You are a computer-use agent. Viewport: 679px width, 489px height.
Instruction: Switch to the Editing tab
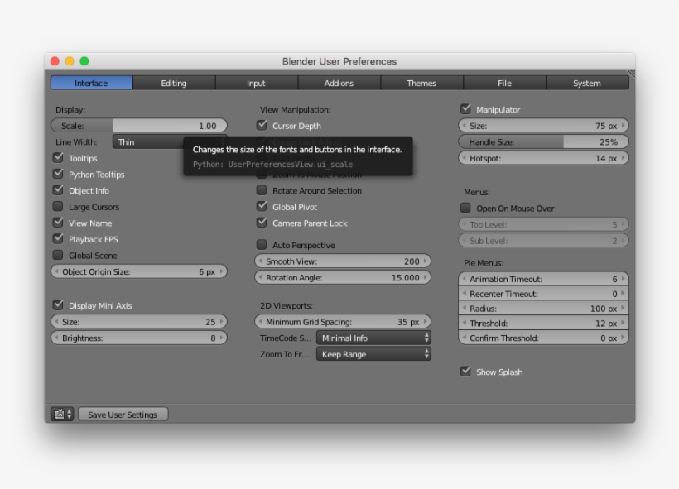(x=174, y=83)
